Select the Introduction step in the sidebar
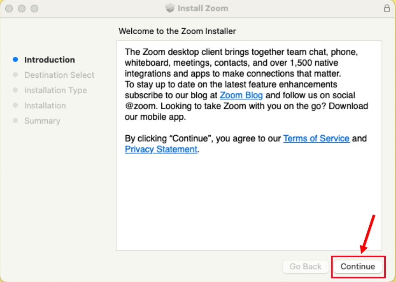The image size is (396, 282). (49, 60)
